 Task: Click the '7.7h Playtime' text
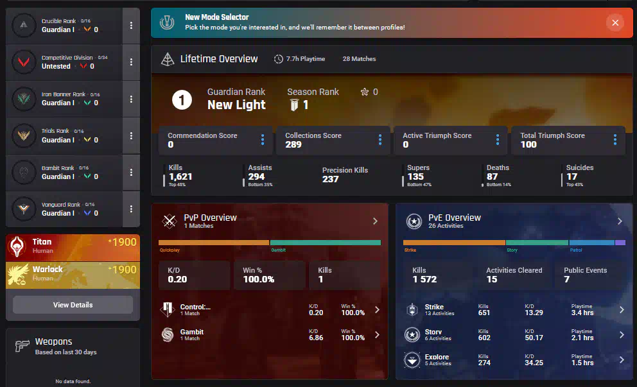[306, 59]
